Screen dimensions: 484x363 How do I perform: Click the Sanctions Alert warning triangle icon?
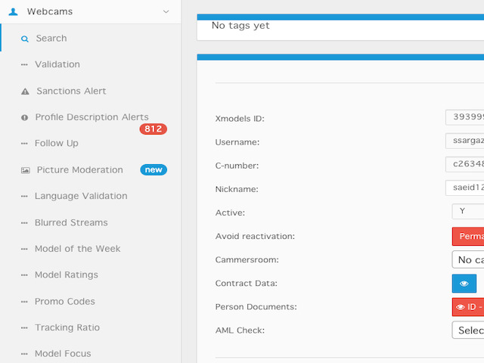coord(25,92)
